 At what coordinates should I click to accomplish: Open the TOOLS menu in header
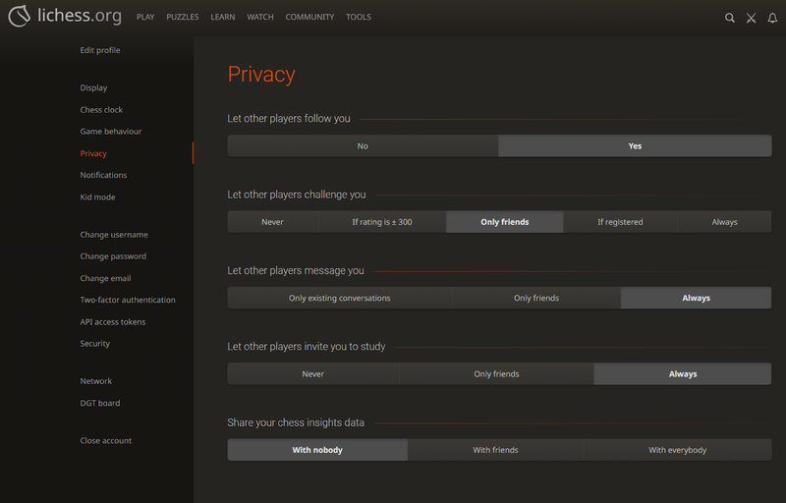pyautogui.click(x=359, y=18)
